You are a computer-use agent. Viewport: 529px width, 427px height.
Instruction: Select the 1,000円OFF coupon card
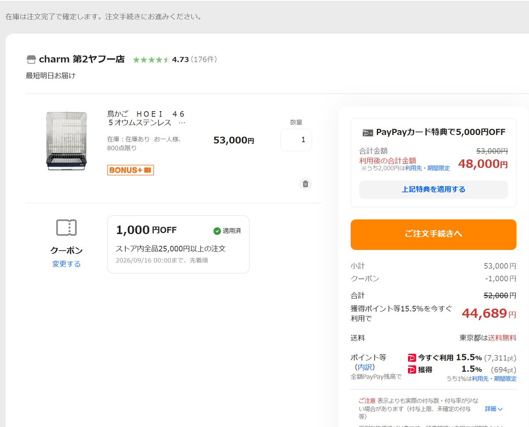(178, 244)
